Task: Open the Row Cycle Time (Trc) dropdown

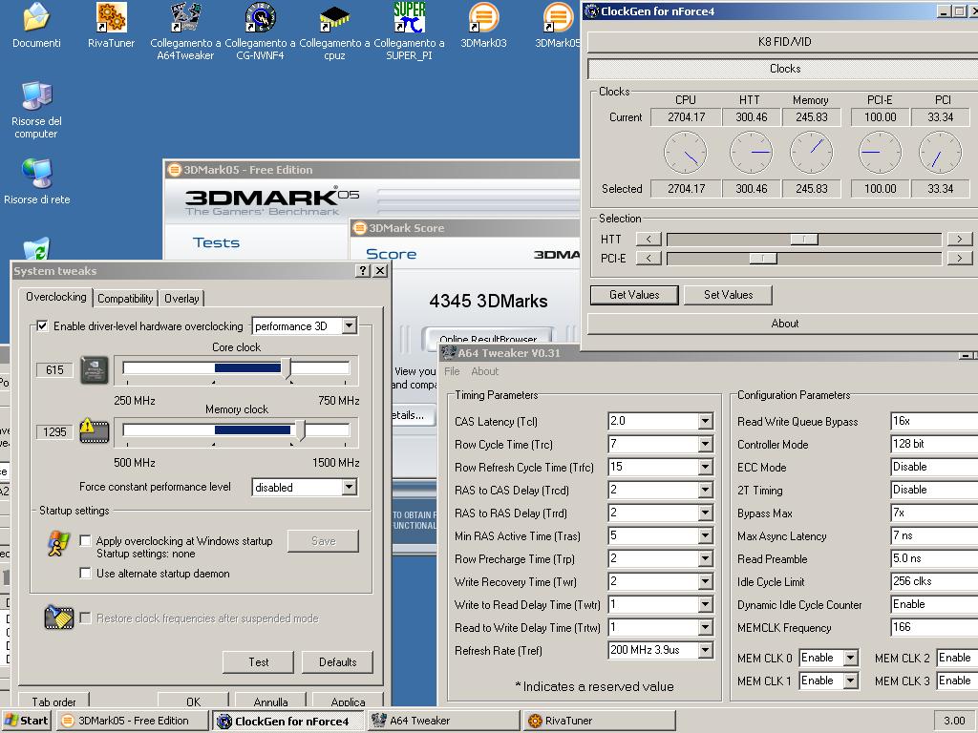Action: tap(705, 445)
